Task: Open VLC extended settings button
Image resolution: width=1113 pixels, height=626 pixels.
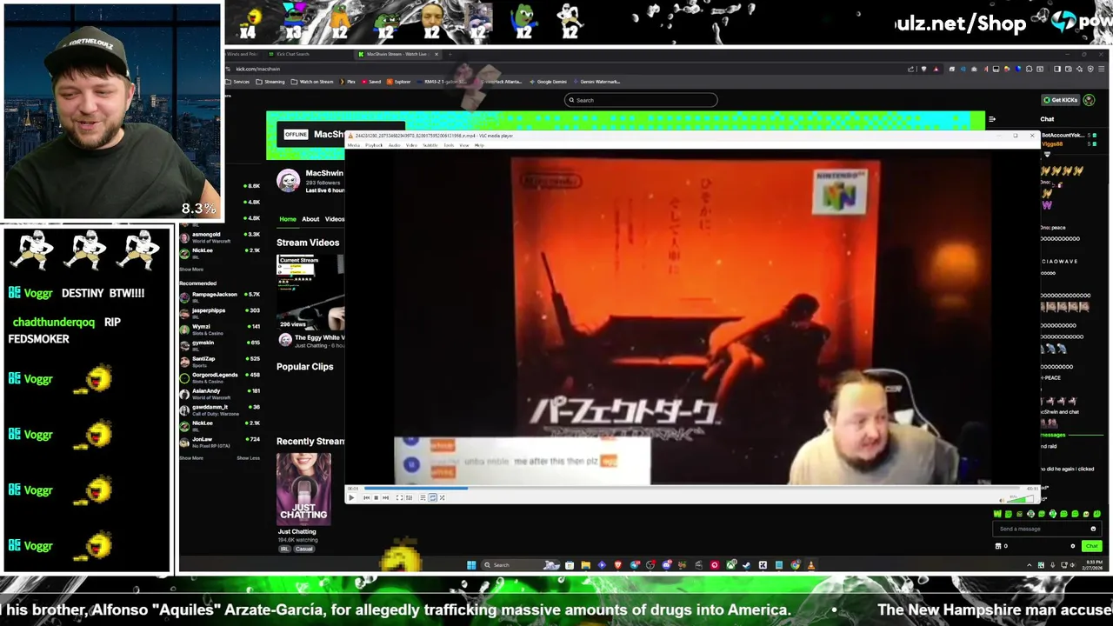Action: [x=409, y=497]
